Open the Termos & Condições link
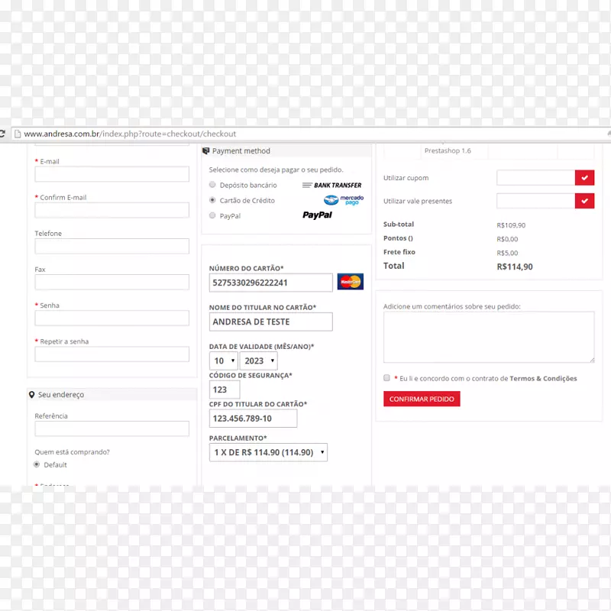Screen dimensions: 611x611 pos(543,379)
